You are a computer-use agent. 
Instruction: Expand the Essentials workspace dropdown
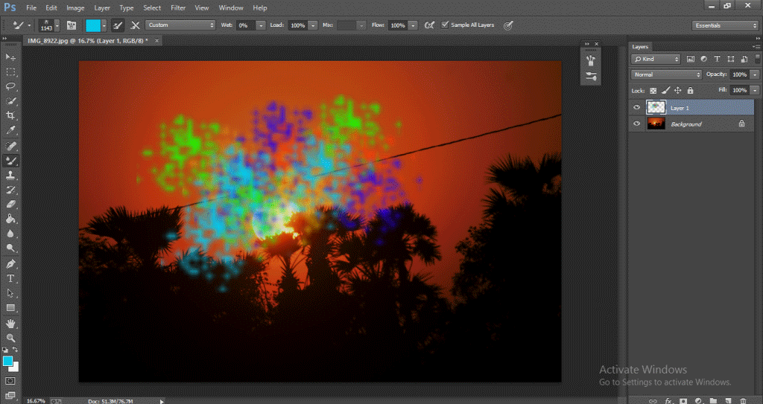click(x=724, y=25)
